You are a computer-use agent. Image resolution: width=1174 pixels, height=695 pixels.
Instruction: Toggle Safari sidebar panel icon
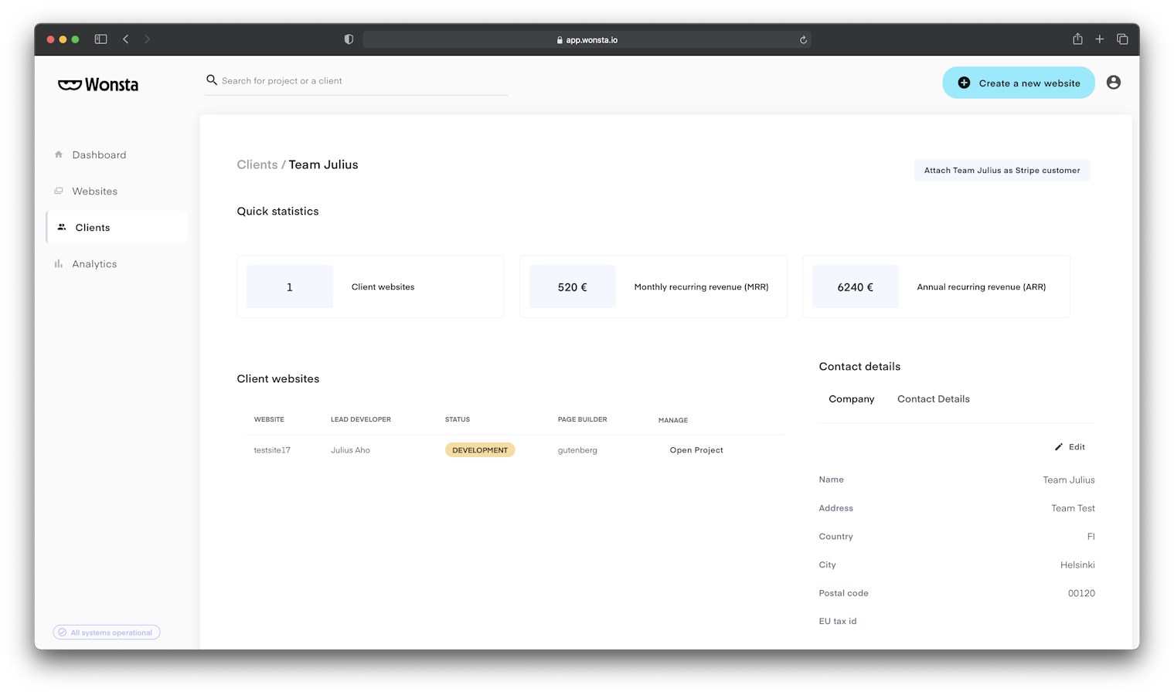tap(100, 39)
